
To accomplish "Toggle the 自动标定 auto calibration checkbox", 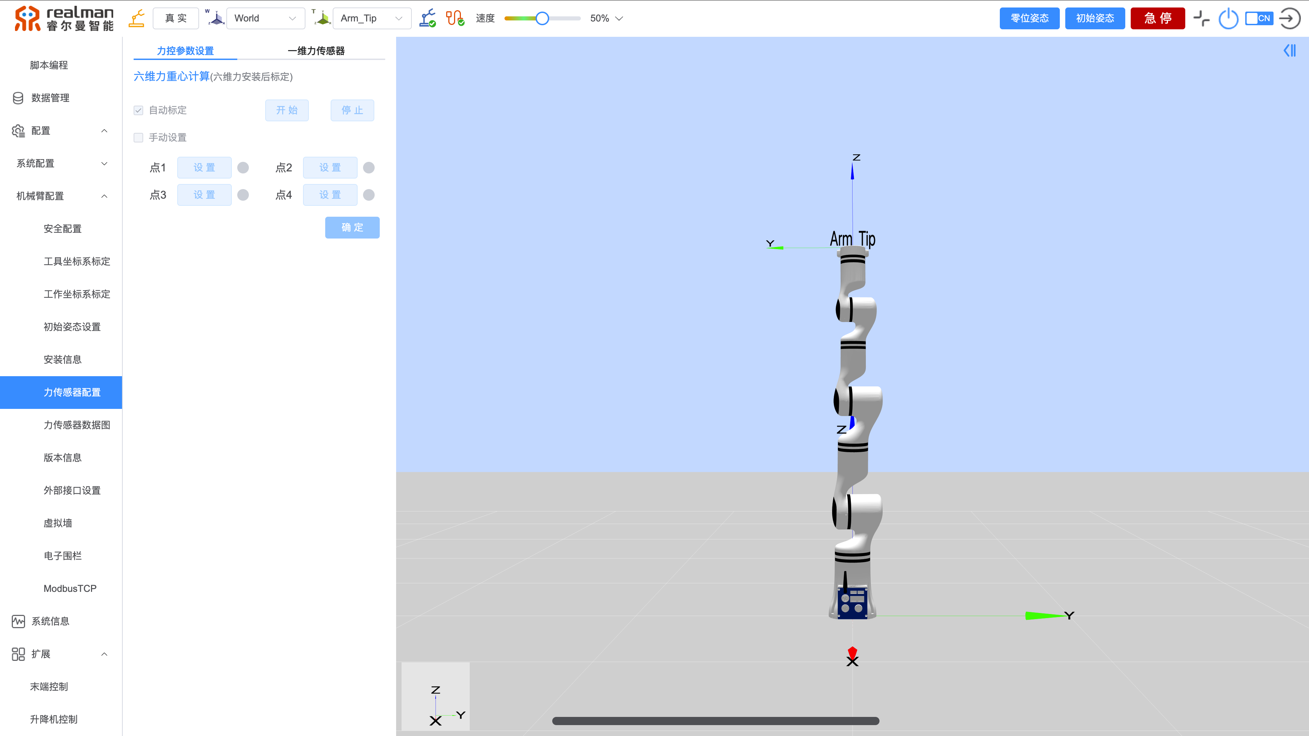I will coord(138,110).
